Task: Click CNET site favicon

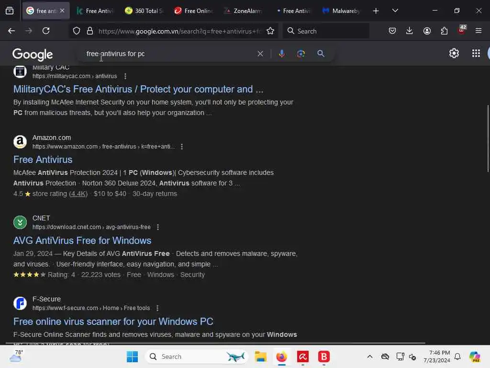Action: pos(20,222)
